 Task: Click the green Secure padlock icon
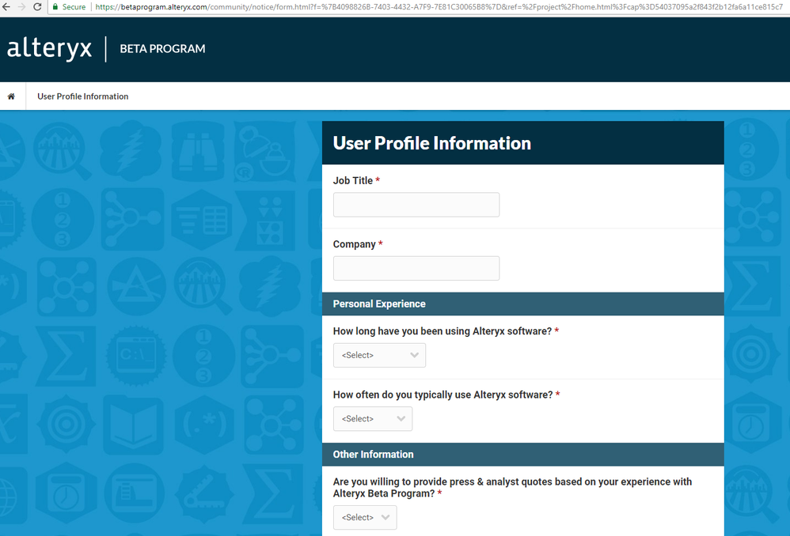55,7
